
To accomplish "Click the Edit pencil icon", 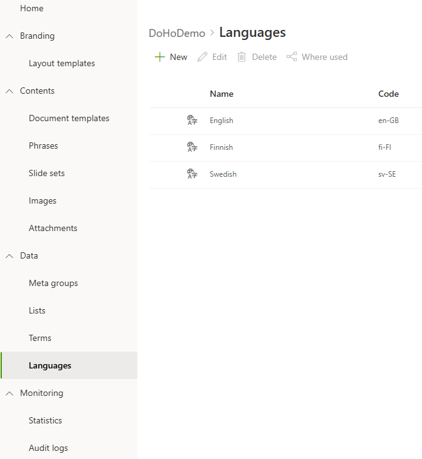I will pyautogui.click(x=202, y=57).
